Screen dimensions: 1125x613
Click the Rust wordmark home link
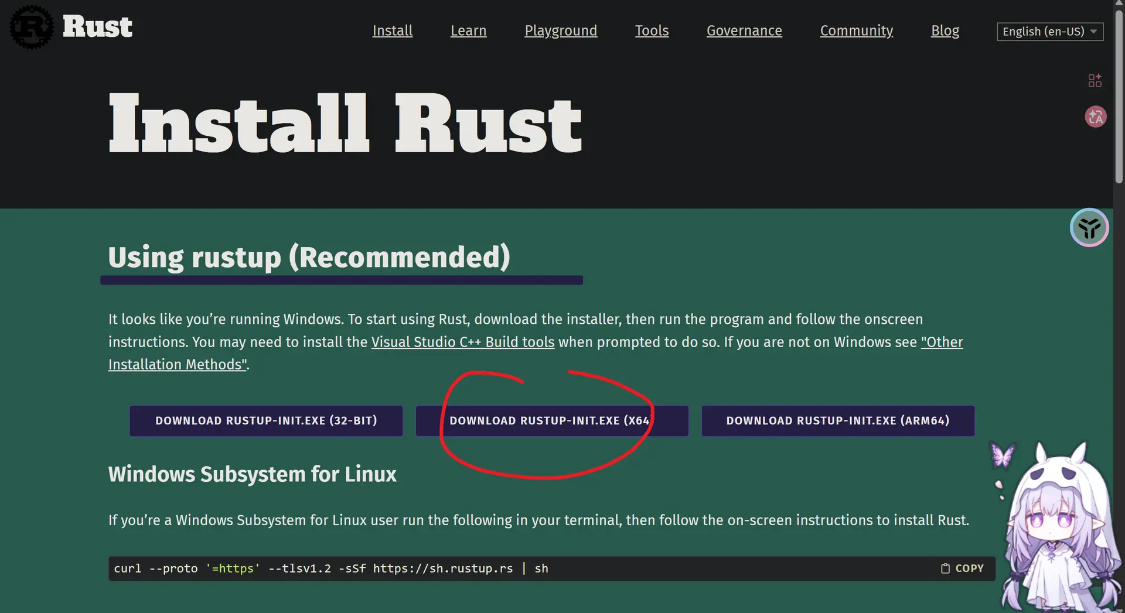97,27
